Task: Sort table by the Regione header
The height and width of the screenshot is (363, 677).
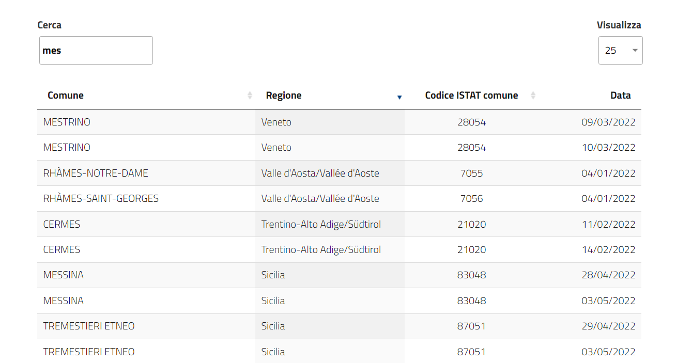Action: point(284,96)
